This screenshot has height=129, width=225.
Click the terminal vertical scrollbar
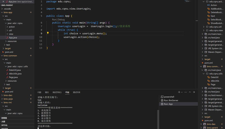coord(158,119)
